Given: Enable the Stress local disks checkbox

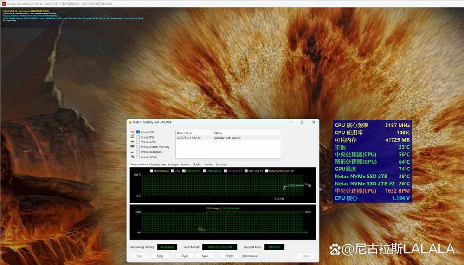Looking at the screenshot, I should coord(138,152).
